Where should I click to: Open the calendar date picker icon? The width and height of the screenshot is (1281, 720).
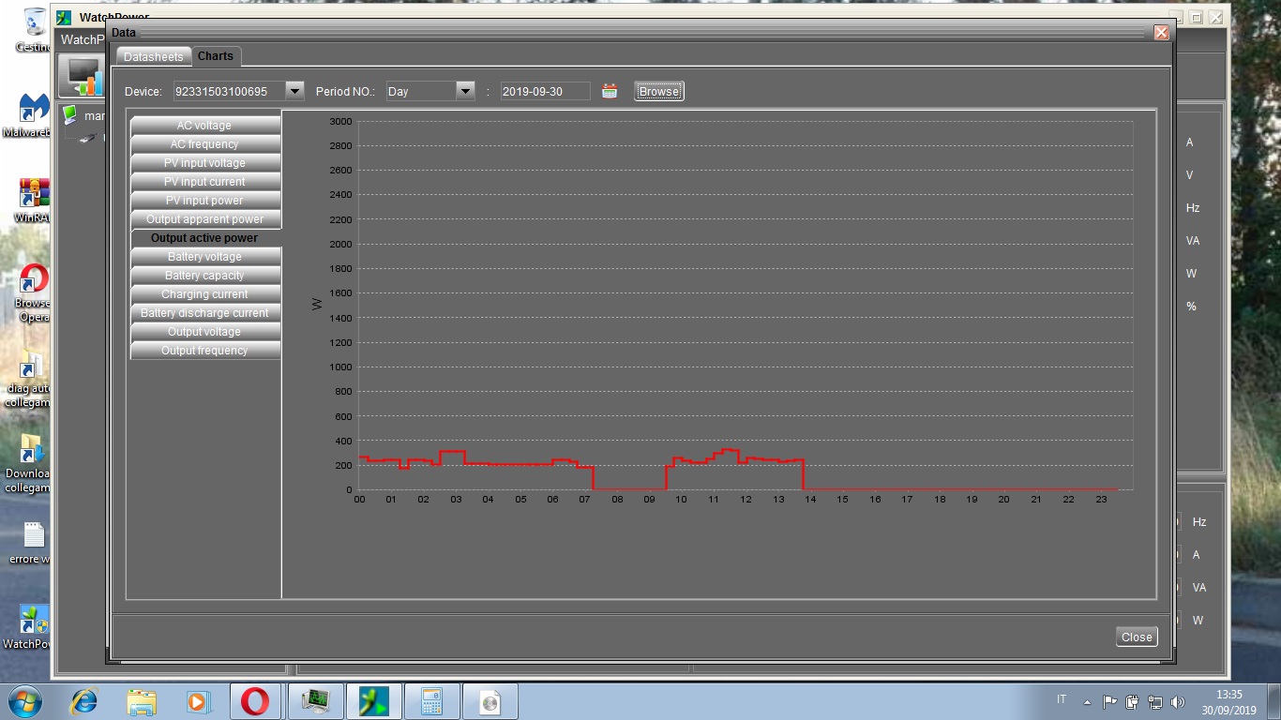(x=610, y=91)
